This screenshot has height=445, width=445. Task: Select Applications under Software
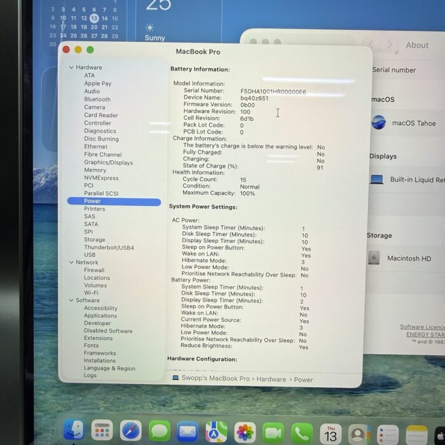tap(100, 315)
